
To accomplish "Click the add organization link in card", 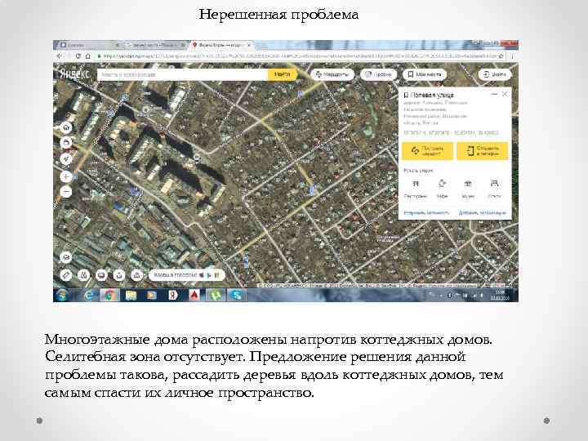I will 483,212.
